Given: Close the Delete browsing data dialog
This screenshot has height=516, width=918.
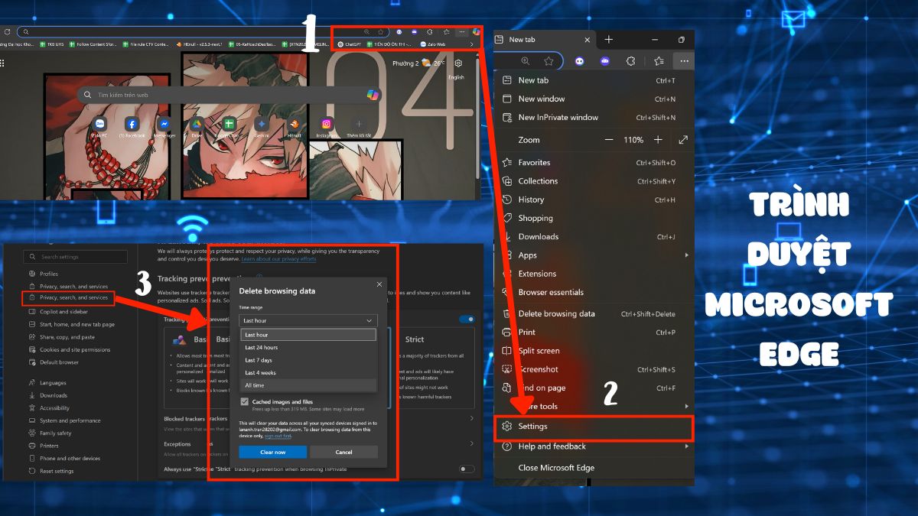Looking at the screenshot, I should (x=379, y=284).
